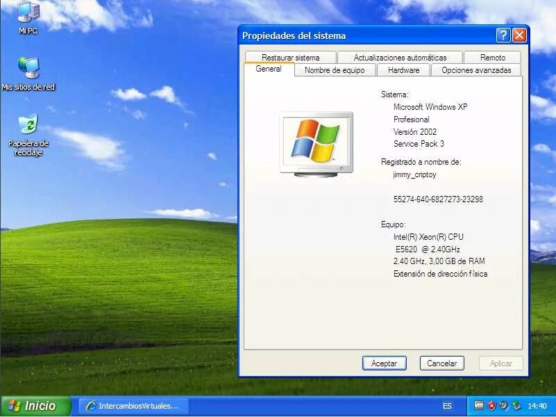This screenshot has width=556, height=417.
Task: Click the Microsoft Windows XP text
Action: point(430,107)
